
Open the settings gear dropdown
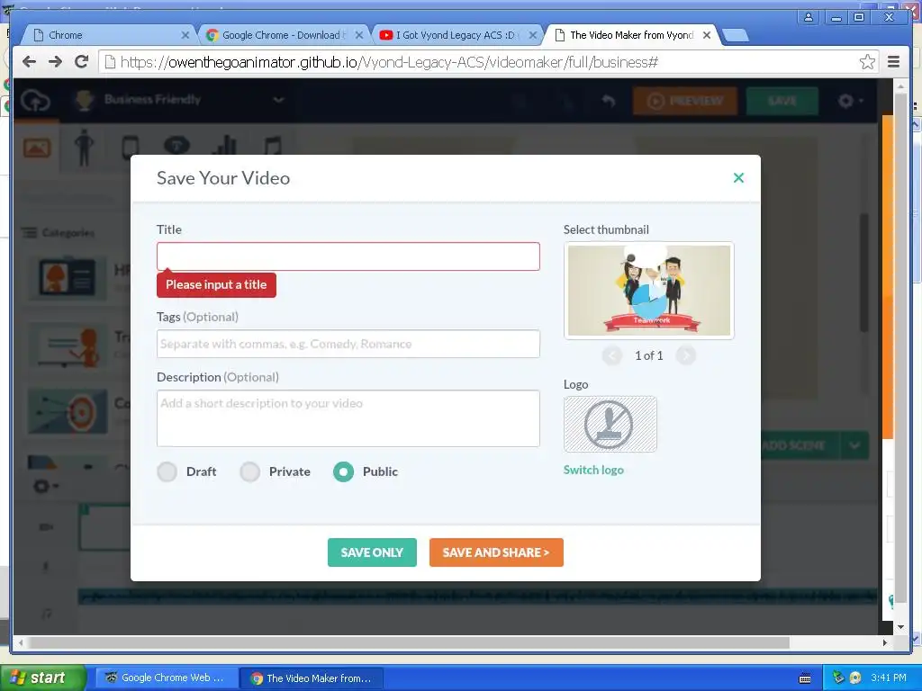pyautogui.click(x=850, y=101)
